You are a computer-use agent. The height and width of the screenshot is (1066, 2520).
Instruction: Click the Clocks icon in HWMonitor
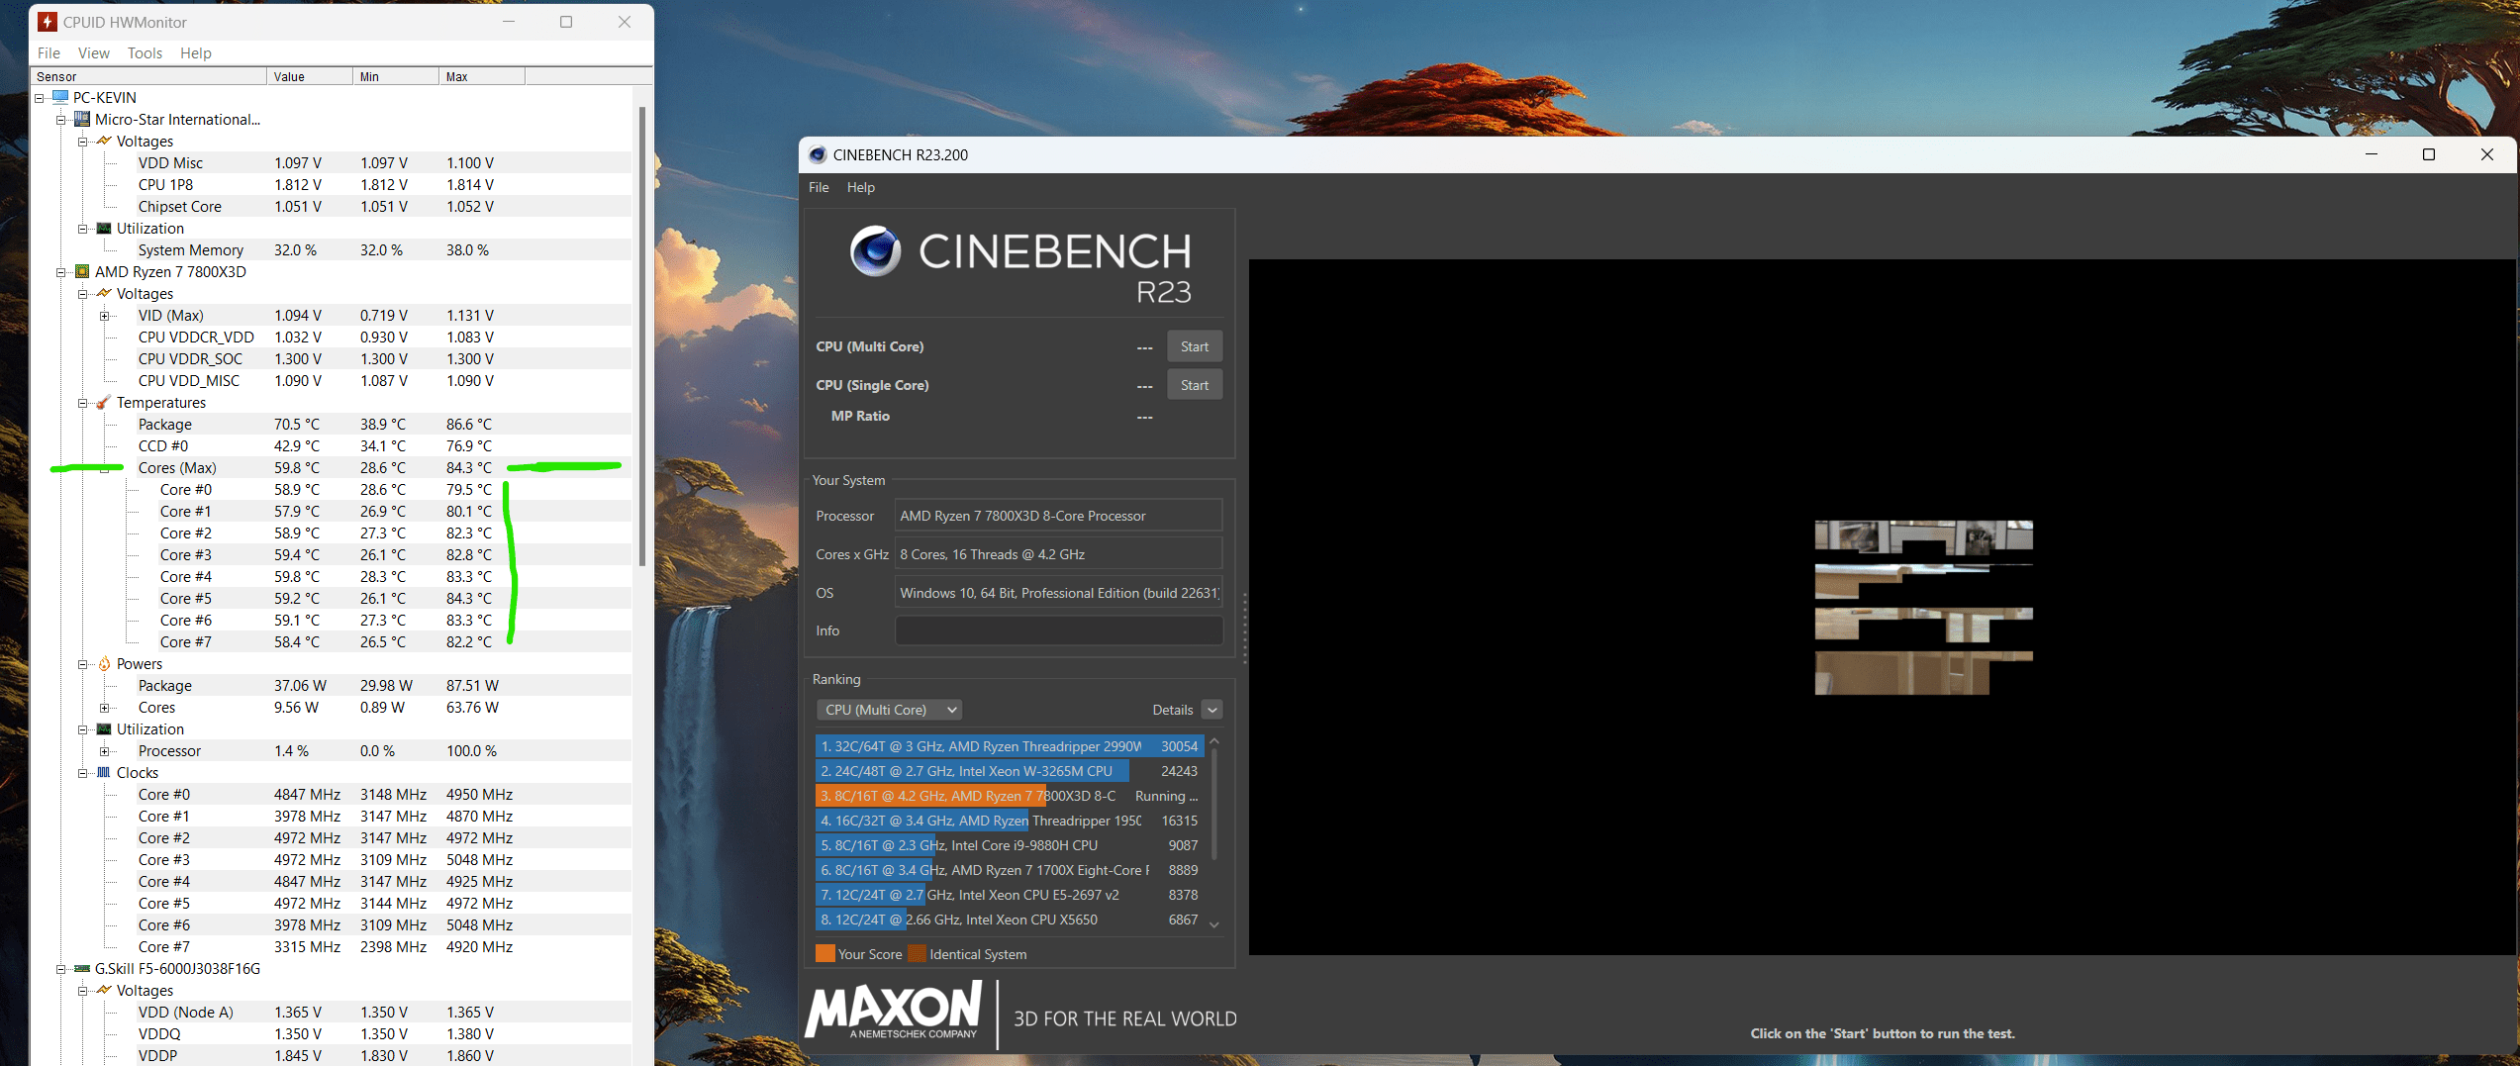click(x=104, y=772)
